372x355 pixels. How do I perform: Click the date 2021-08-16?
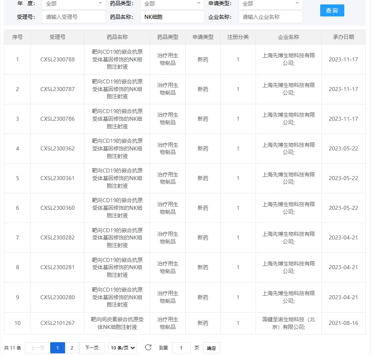(x=343, y=323)
